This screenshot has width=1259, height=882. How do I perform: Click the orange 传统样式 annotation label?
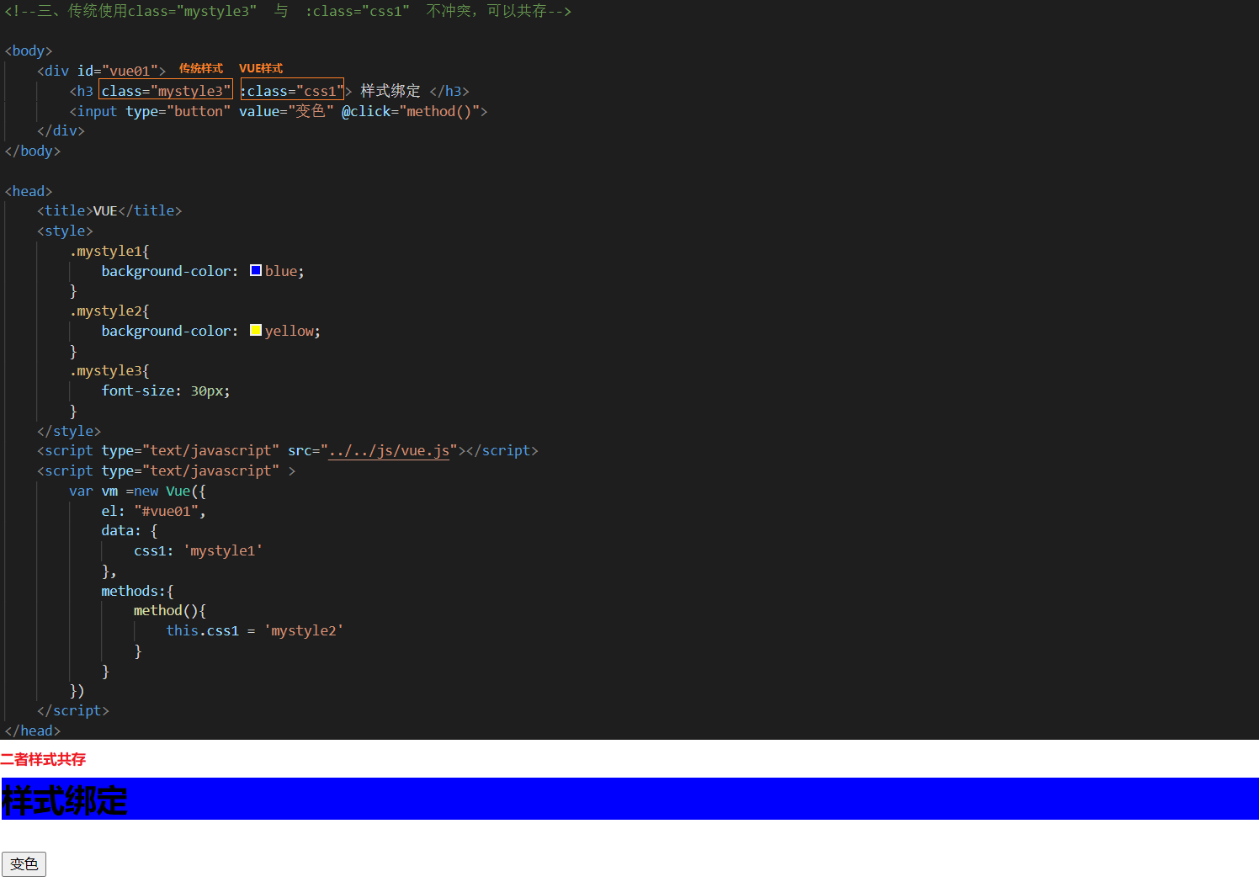tap(201, 69)
